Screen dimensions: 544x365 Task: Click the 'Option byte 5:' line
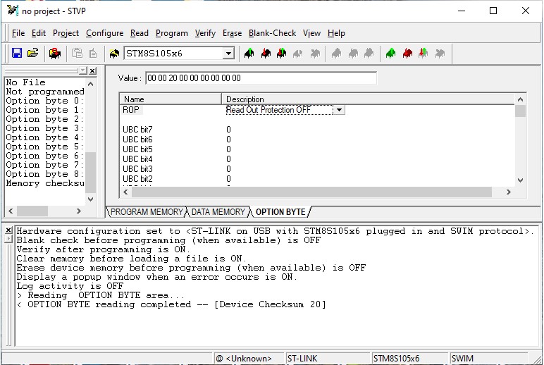45,147
